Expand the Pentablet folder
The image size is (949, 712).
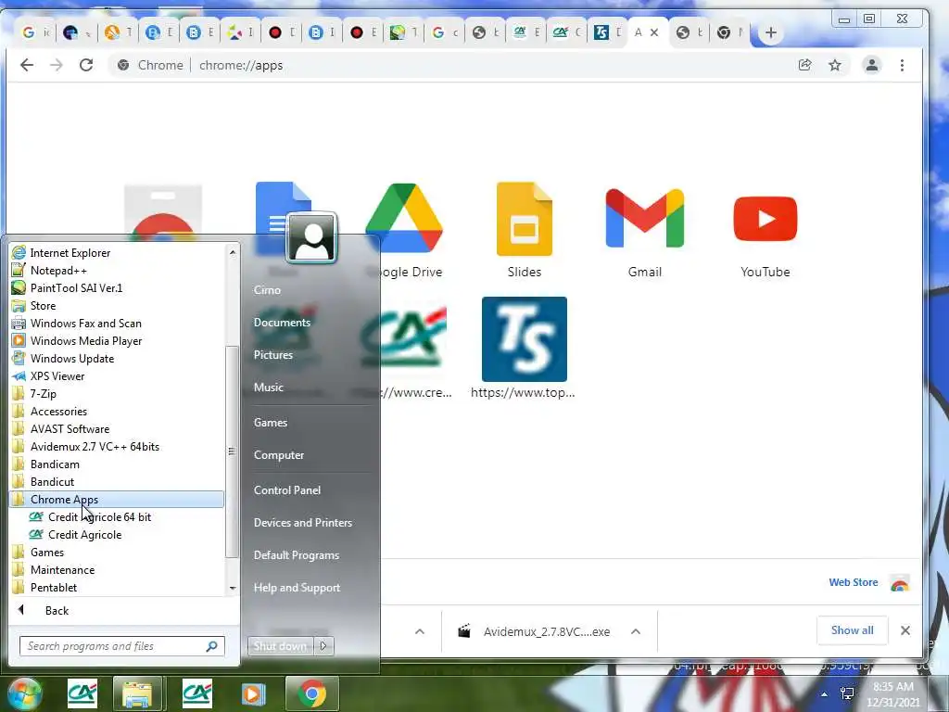pos(53,587)
